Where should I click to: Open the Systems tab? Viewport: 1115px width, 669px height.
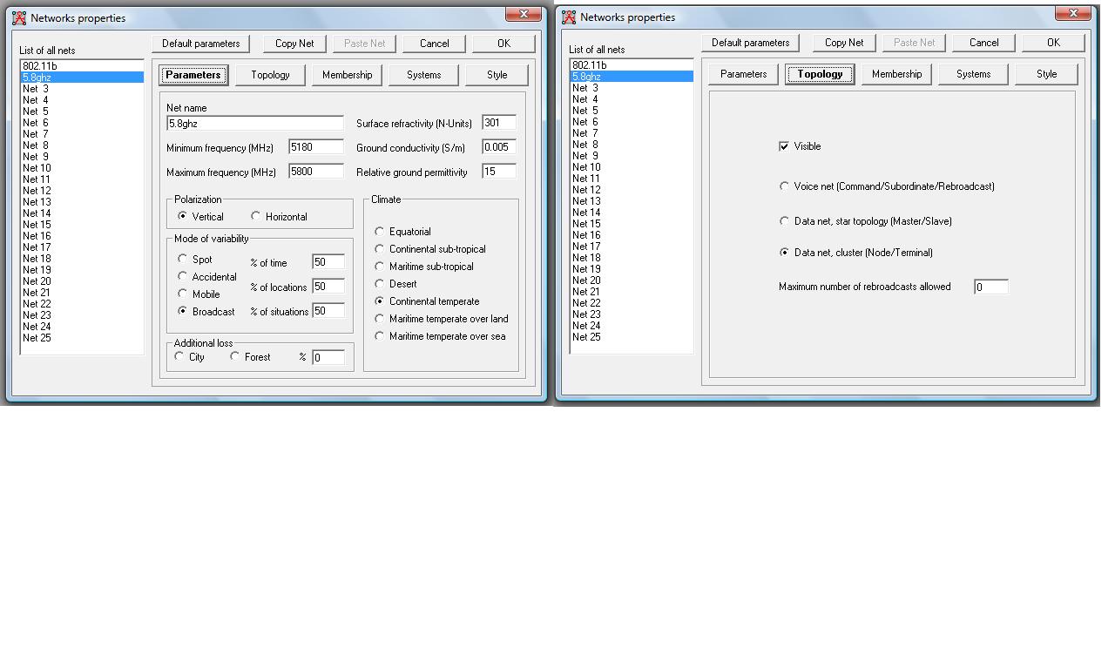pyautogui.click(x=422, y=75)
